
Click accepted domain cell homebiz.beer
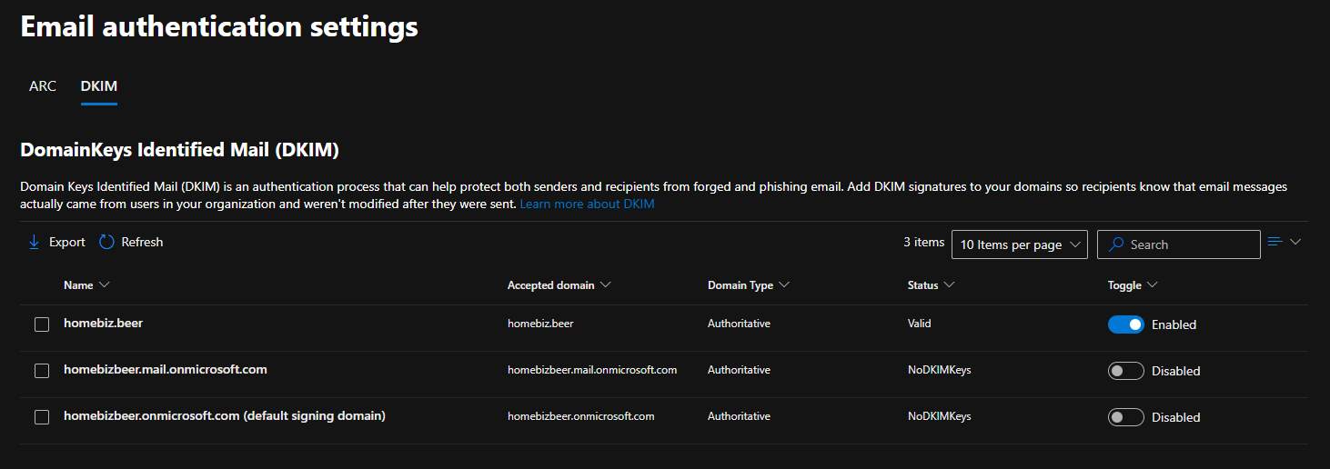tap(540, 324)
